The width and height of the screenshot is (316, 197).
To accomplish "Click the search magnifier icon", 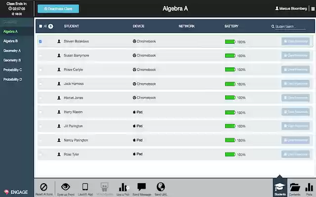I will pyautogui.click(x=273, y=26).
